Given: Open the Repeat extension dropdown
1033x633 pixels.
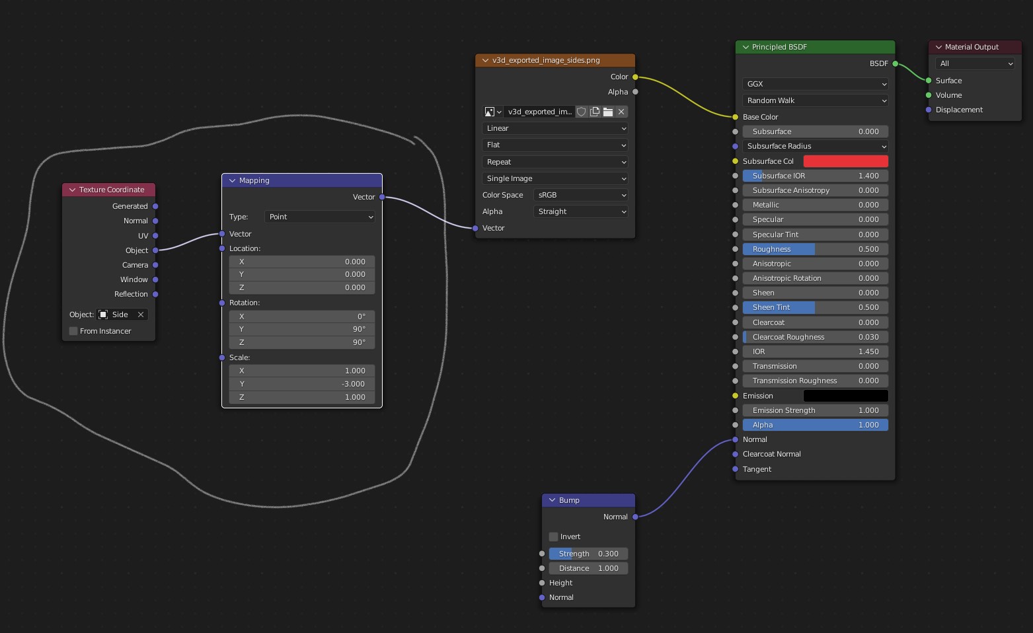Looking at the screenshot, I should [x=555, y=162].
